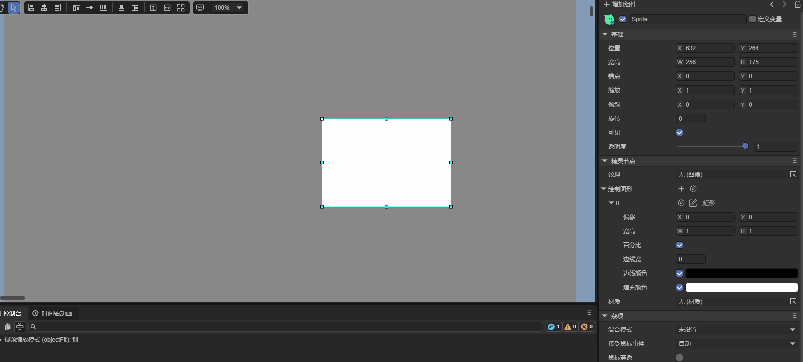The width and height of the screenshot is (803, 362).
Task: Click the match height icon
Action: point(153,8)
